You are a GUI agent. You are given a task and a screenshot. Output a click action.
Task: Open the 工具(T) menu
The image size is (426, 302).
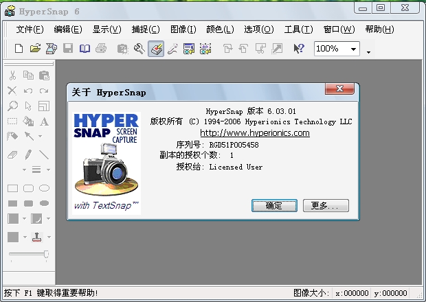click(299, 29)
